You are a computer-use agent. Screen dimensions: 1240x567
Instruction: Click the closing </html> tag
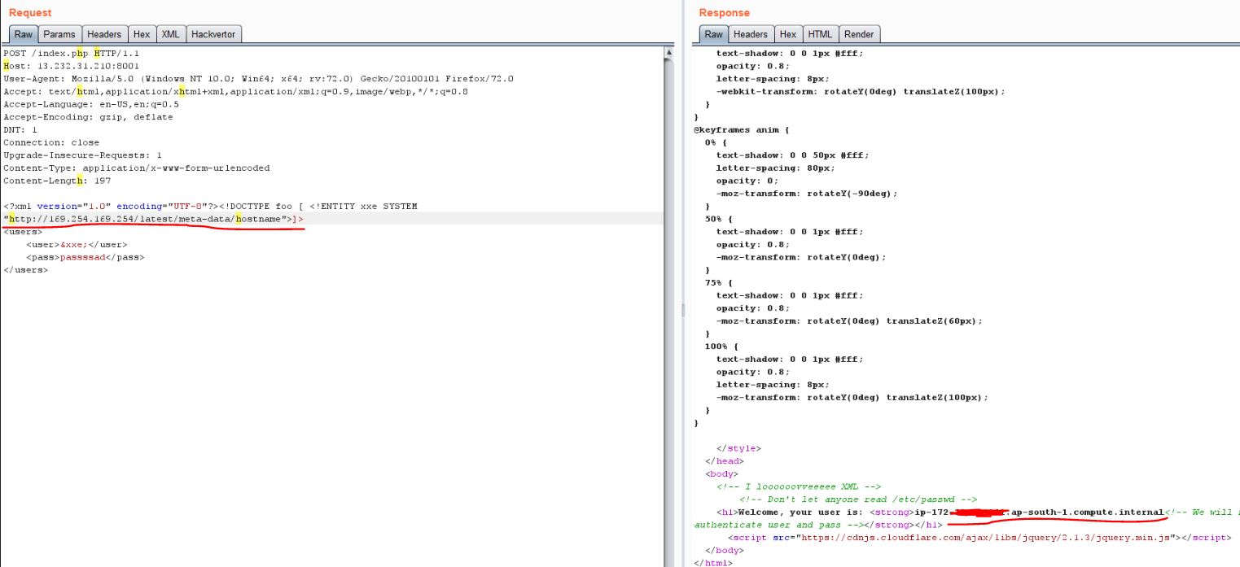pyautogui.click(x=713, y=563)
